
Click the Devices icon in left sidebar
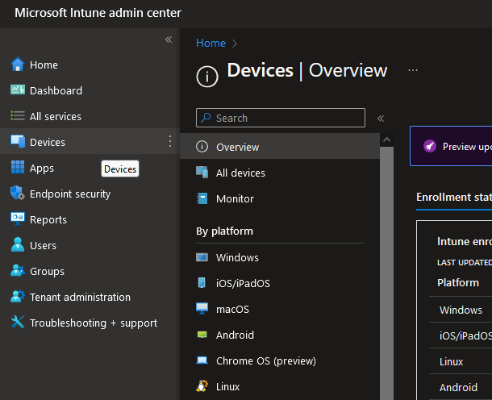pos(18,141)
